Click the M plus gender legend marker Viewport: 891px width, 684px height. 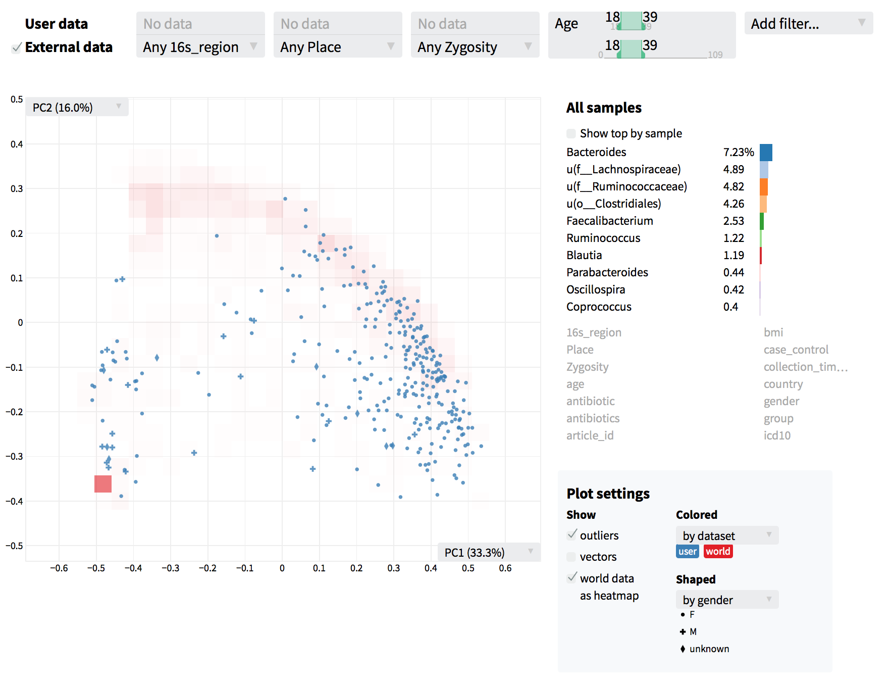[x=683, y=631]
